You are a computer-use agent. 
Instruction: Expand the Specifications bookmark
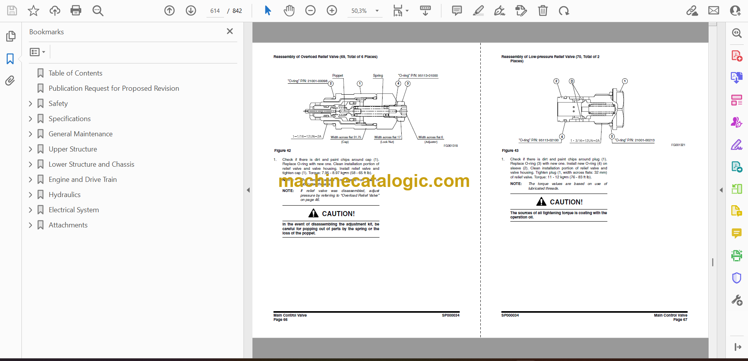pos(30,119)
